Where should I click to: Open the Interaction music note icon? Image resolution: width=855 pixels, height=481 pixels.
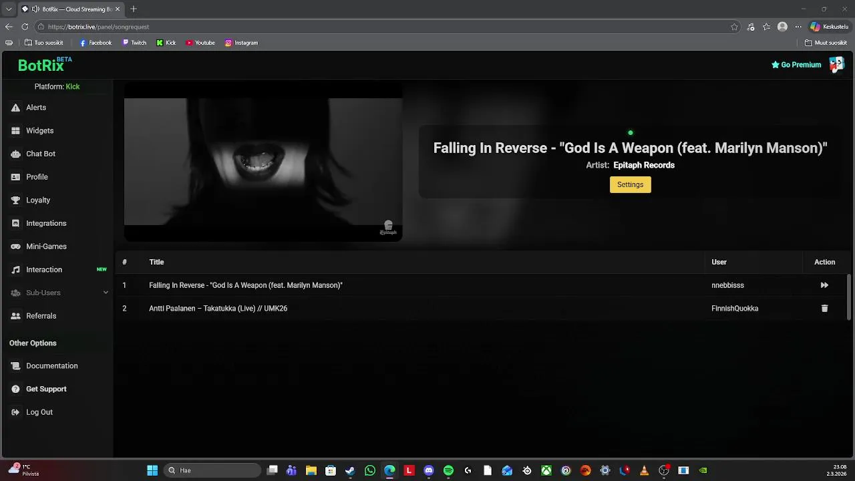tap(15, 270)
